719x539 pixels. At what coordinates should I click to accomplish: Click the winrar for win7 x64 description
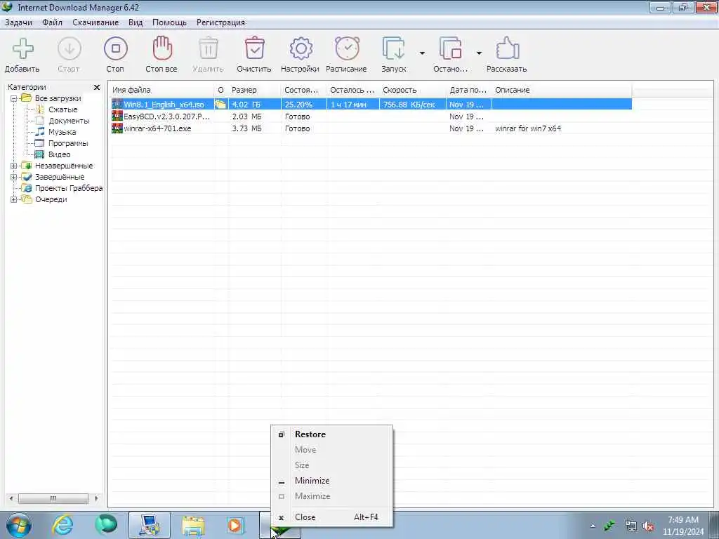click(528, 128)
